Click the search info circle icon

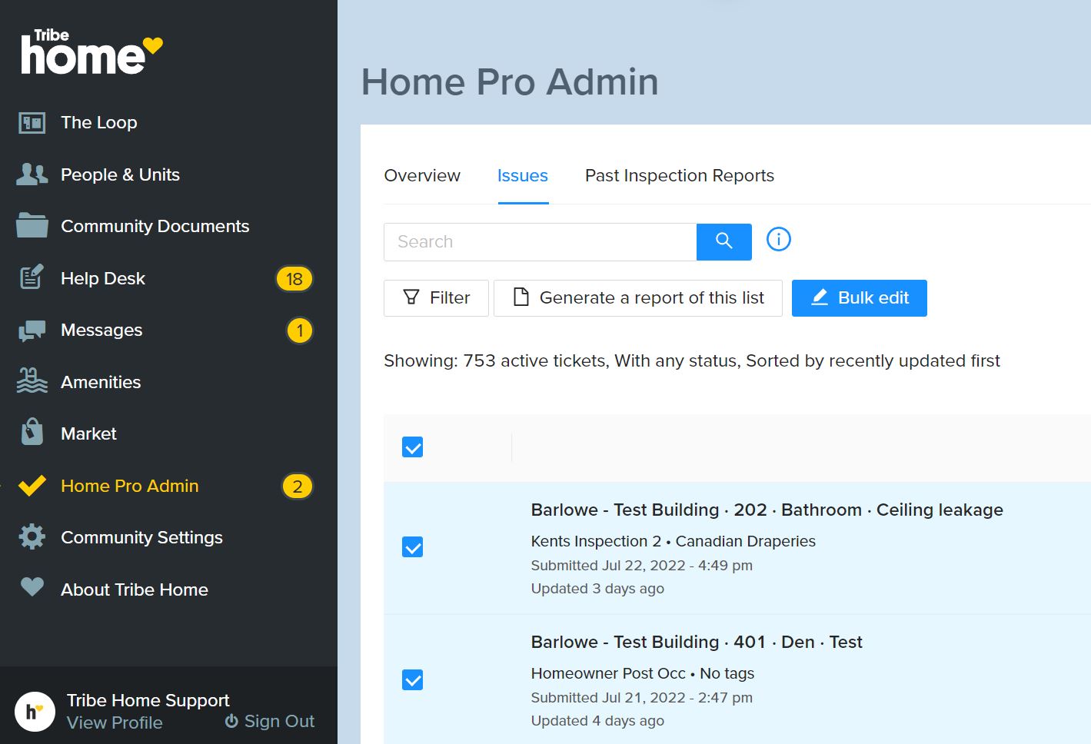click(778, 239)
